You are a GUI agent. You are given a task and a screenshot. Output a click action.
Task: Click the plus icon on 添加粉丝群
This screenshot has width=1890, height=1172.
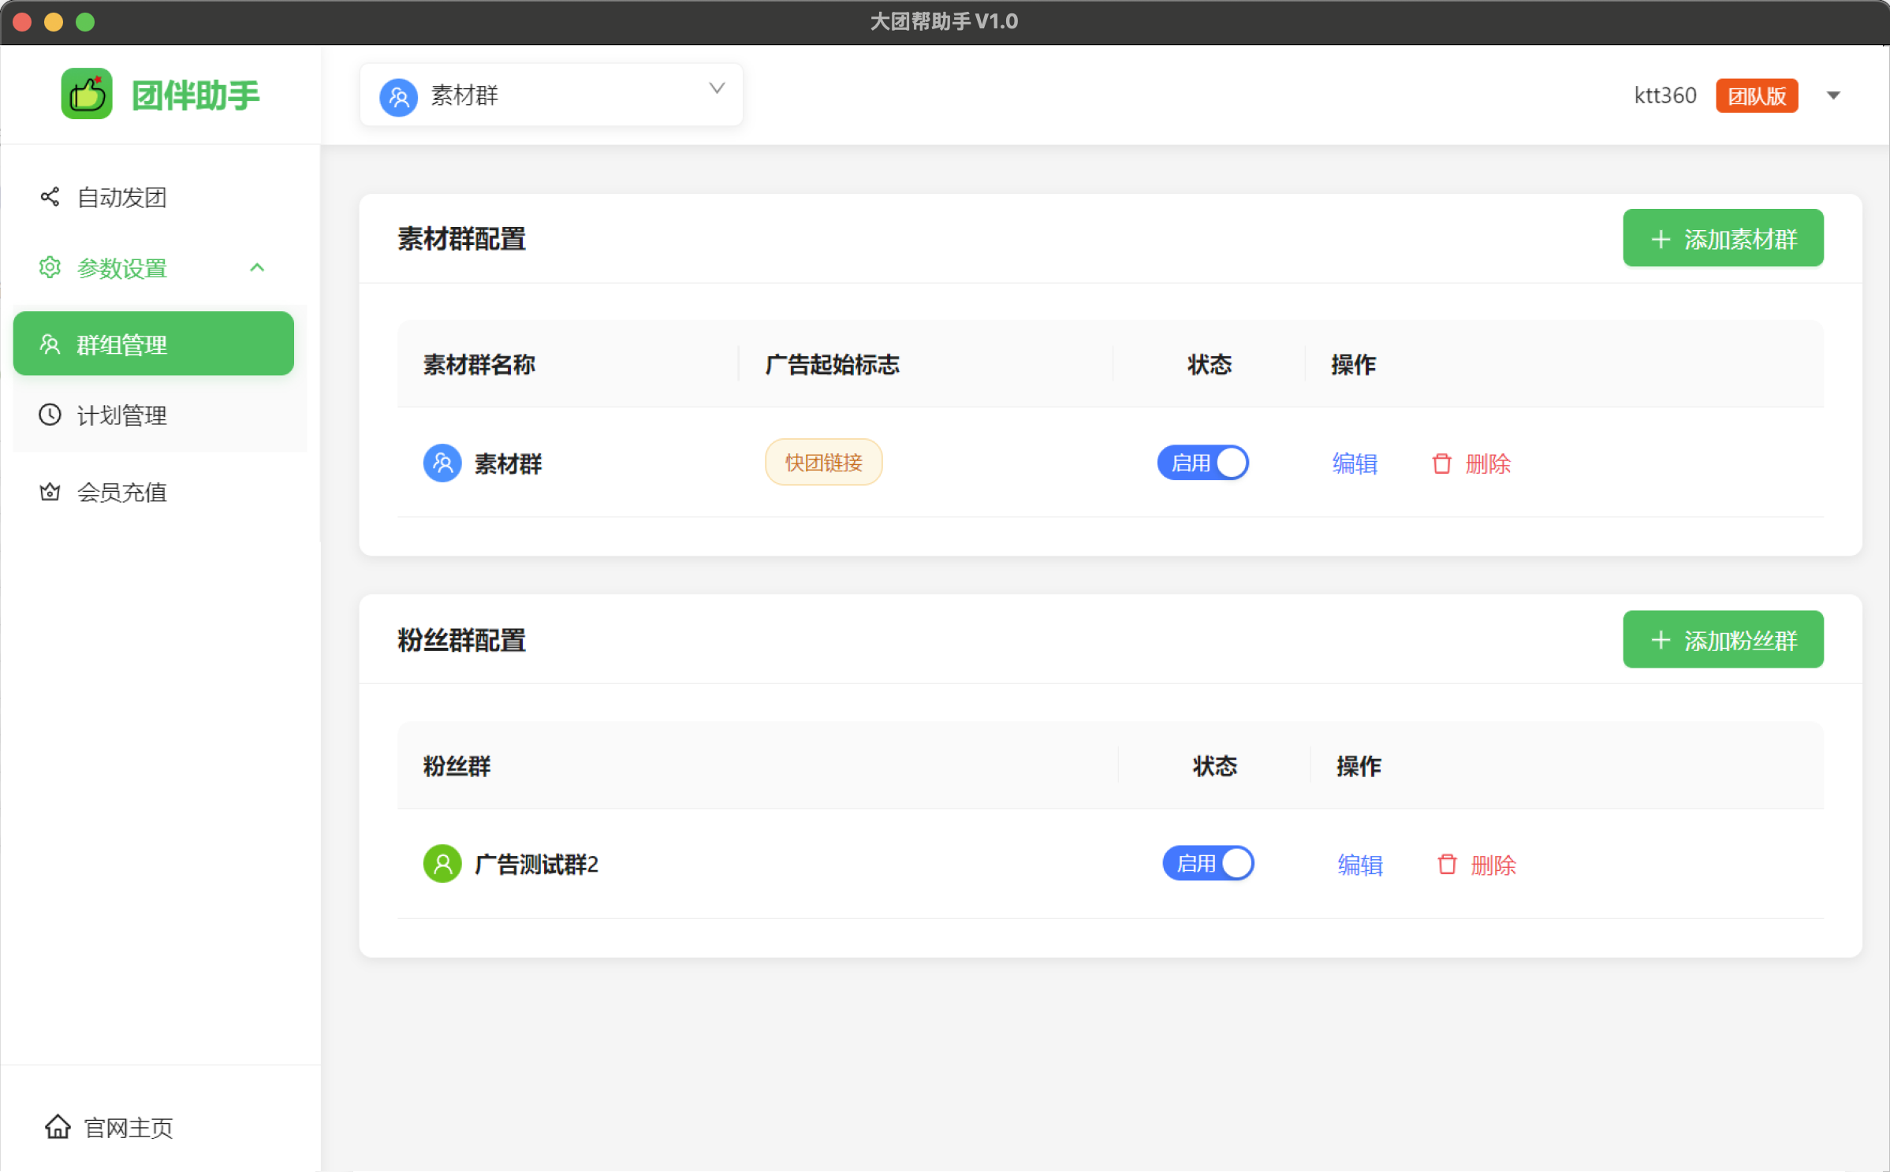pos(1661,640)
